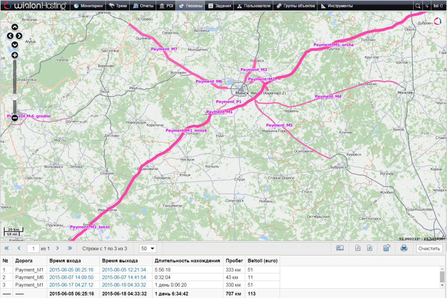
Task: Pan the map right with arrow
Action: (x=19, y=36)
